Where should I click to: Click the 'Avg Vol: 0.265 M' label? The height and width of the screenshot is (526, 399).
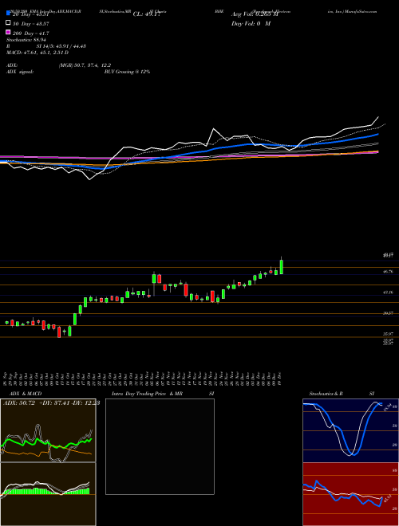[255, 14]
